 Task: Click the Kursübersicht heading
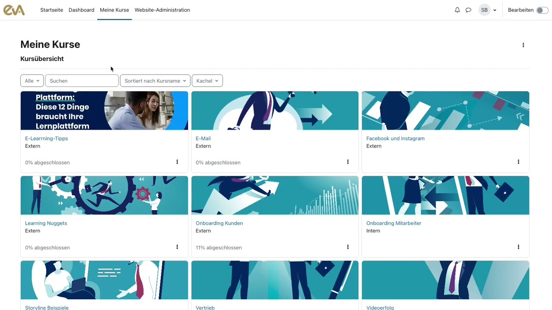(42, 59)
